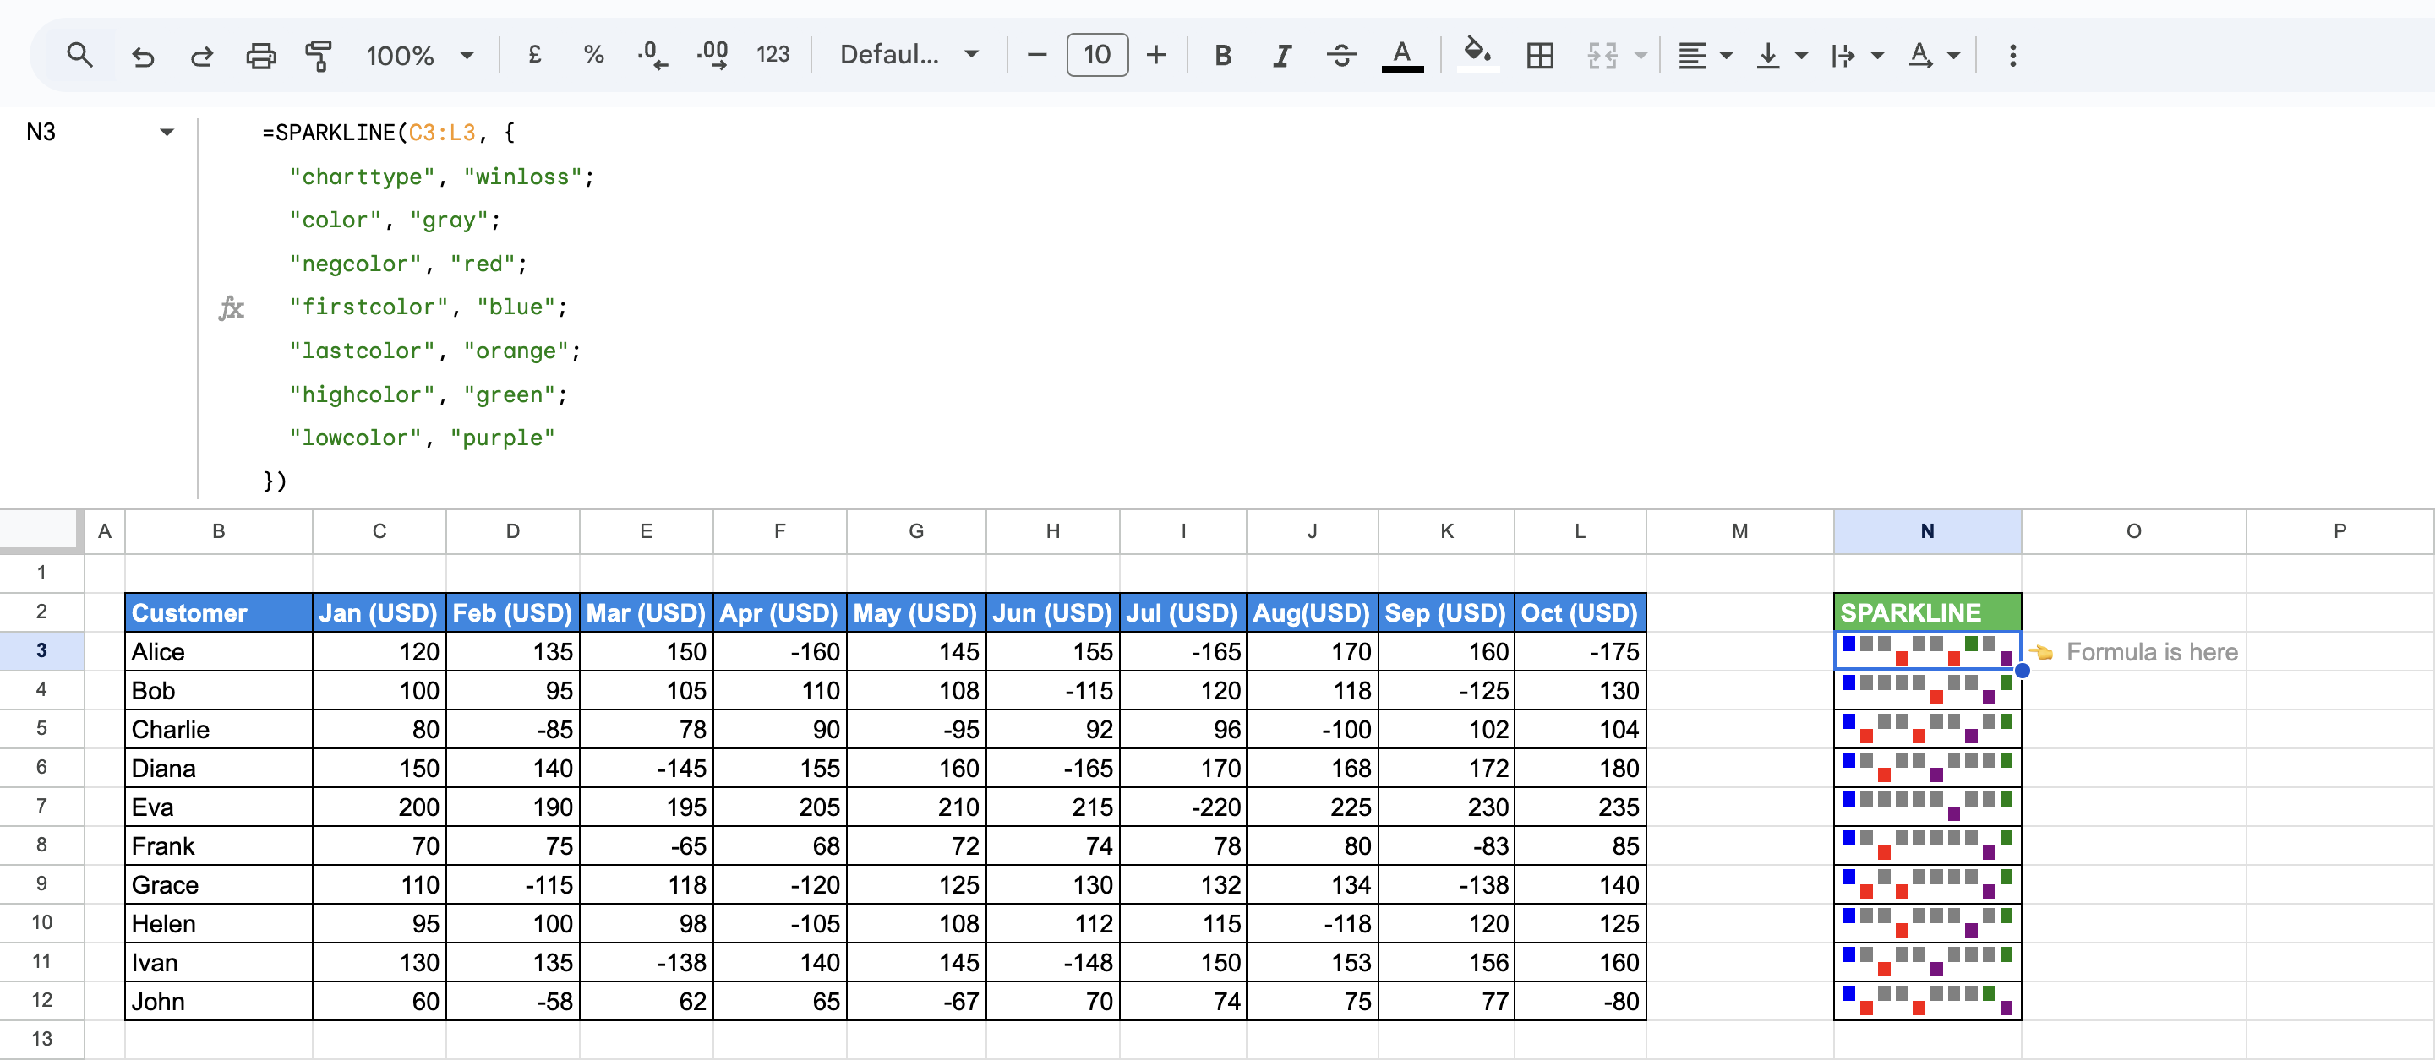Click the redo arrow icon
The height and width of the screenshot is (1060, 2435).
201,55
